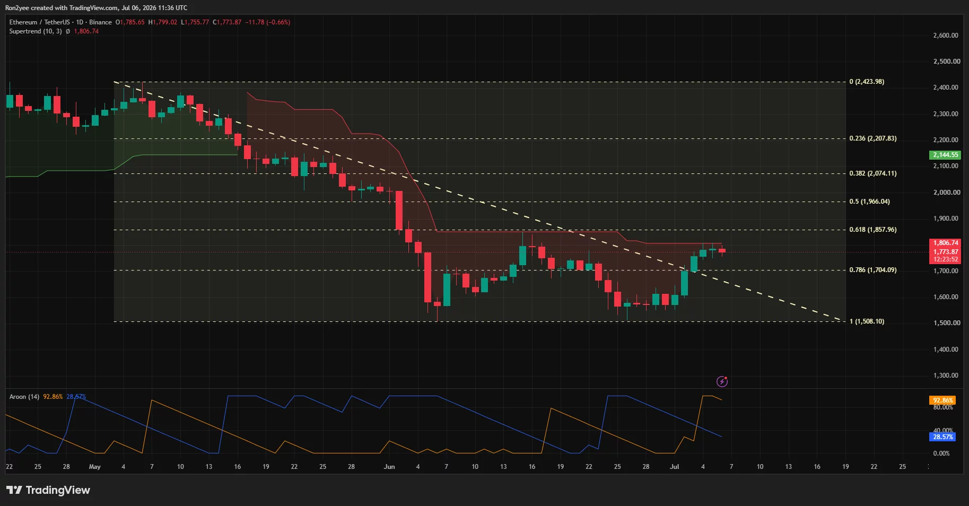Click the Supertrend value 1,806.74 in legend
This screenshot has height=506, width=969.
pyautogui.click(x=86, y=31)
